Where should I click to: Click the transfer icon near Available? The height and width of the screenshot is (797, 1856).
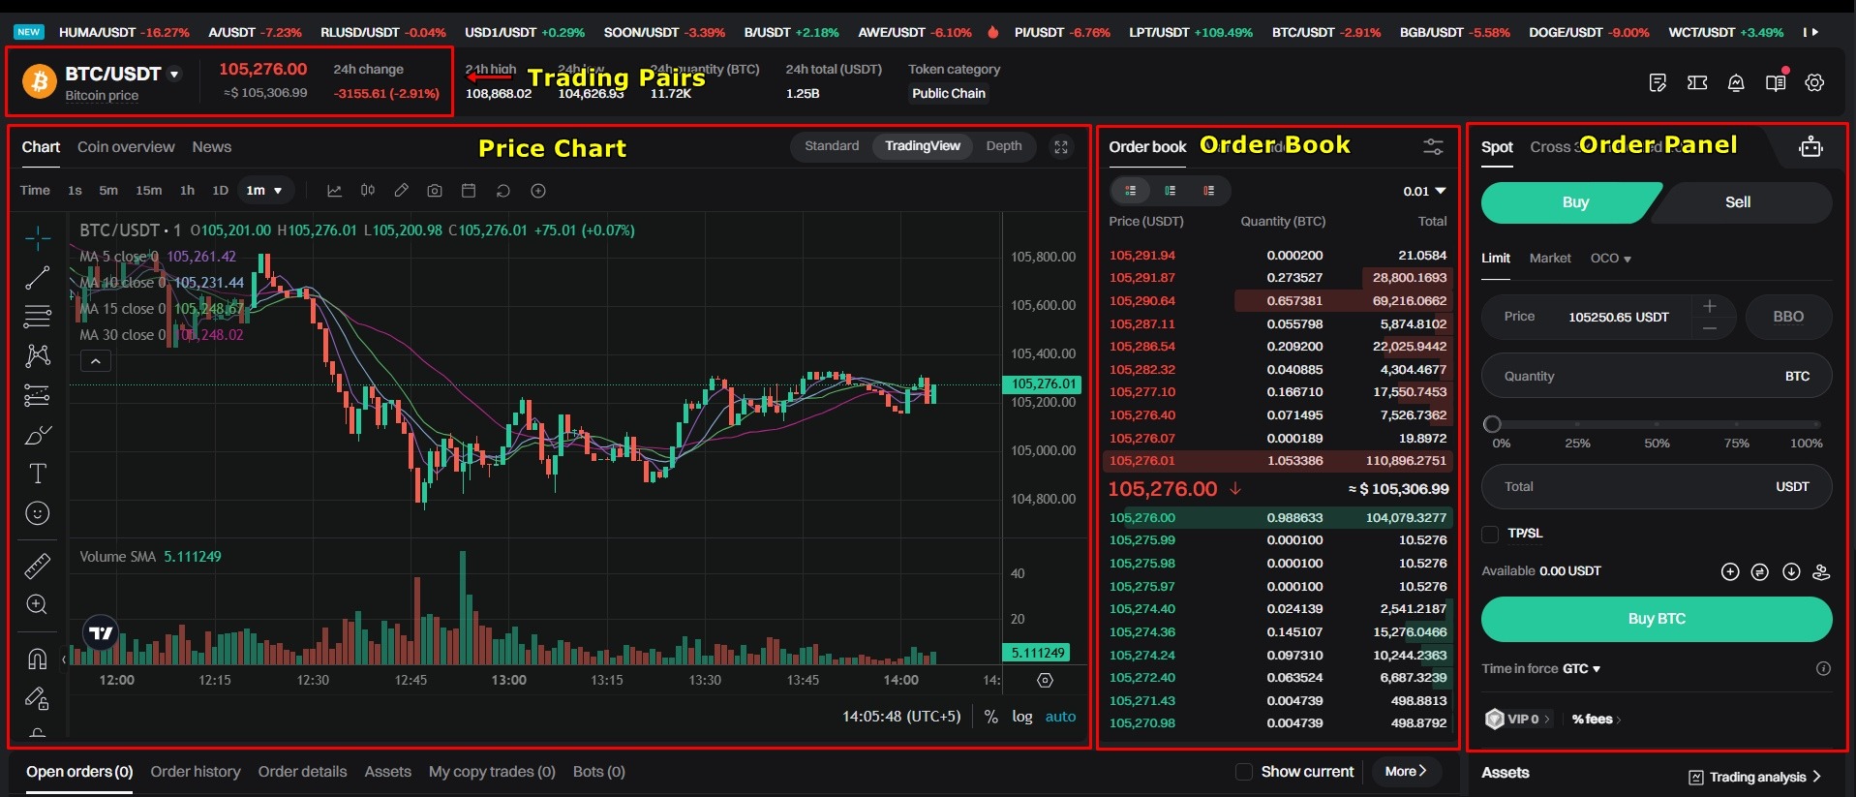[x=1760, y=571]
